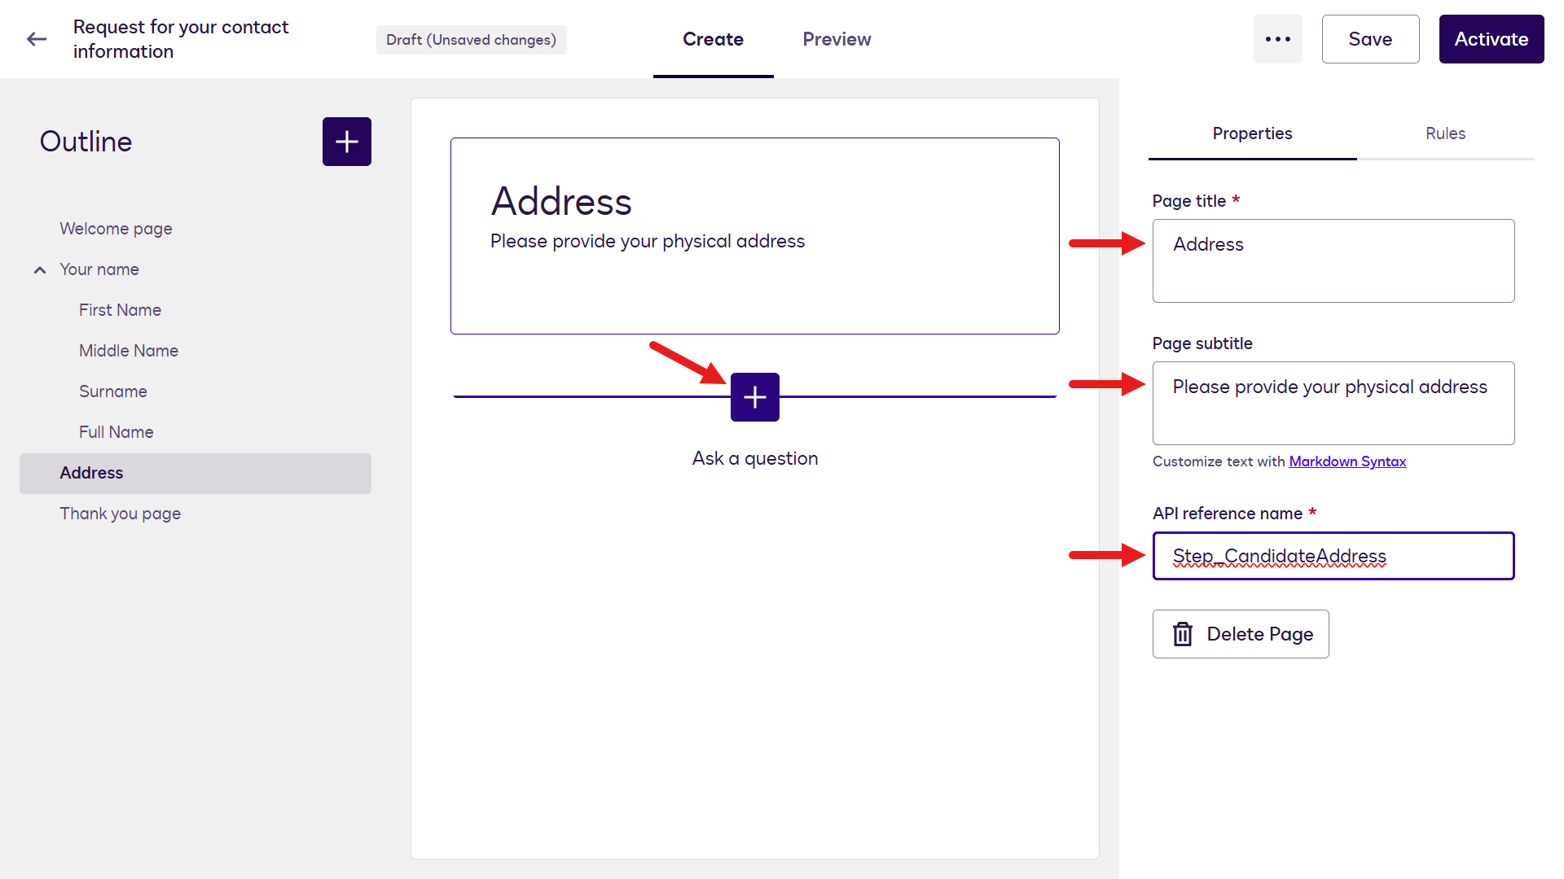Add a new outline item with plus button
This screenshot has height=879, width=1564.
tap(347, 142)
